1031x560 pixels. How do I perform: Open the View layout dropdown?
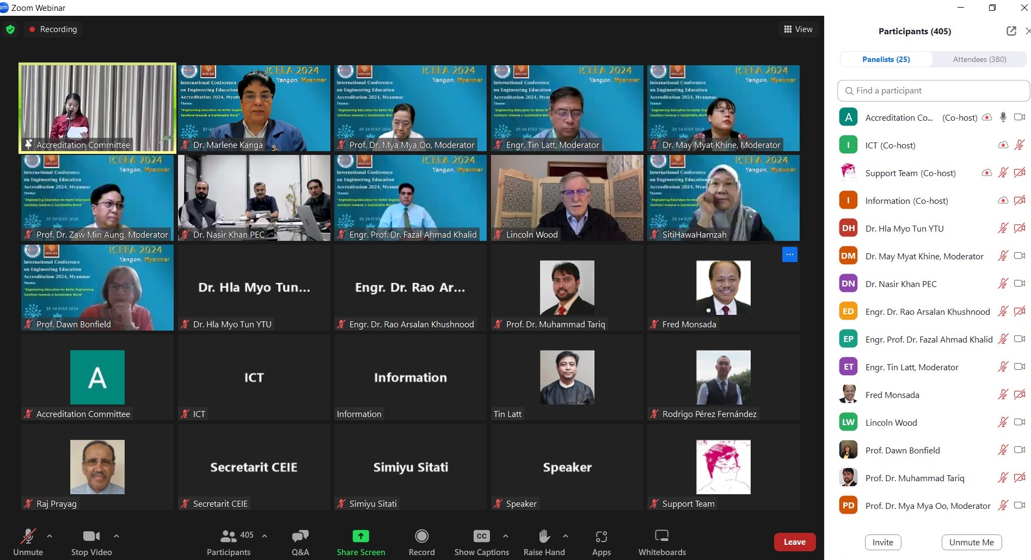tap(798, 29)
